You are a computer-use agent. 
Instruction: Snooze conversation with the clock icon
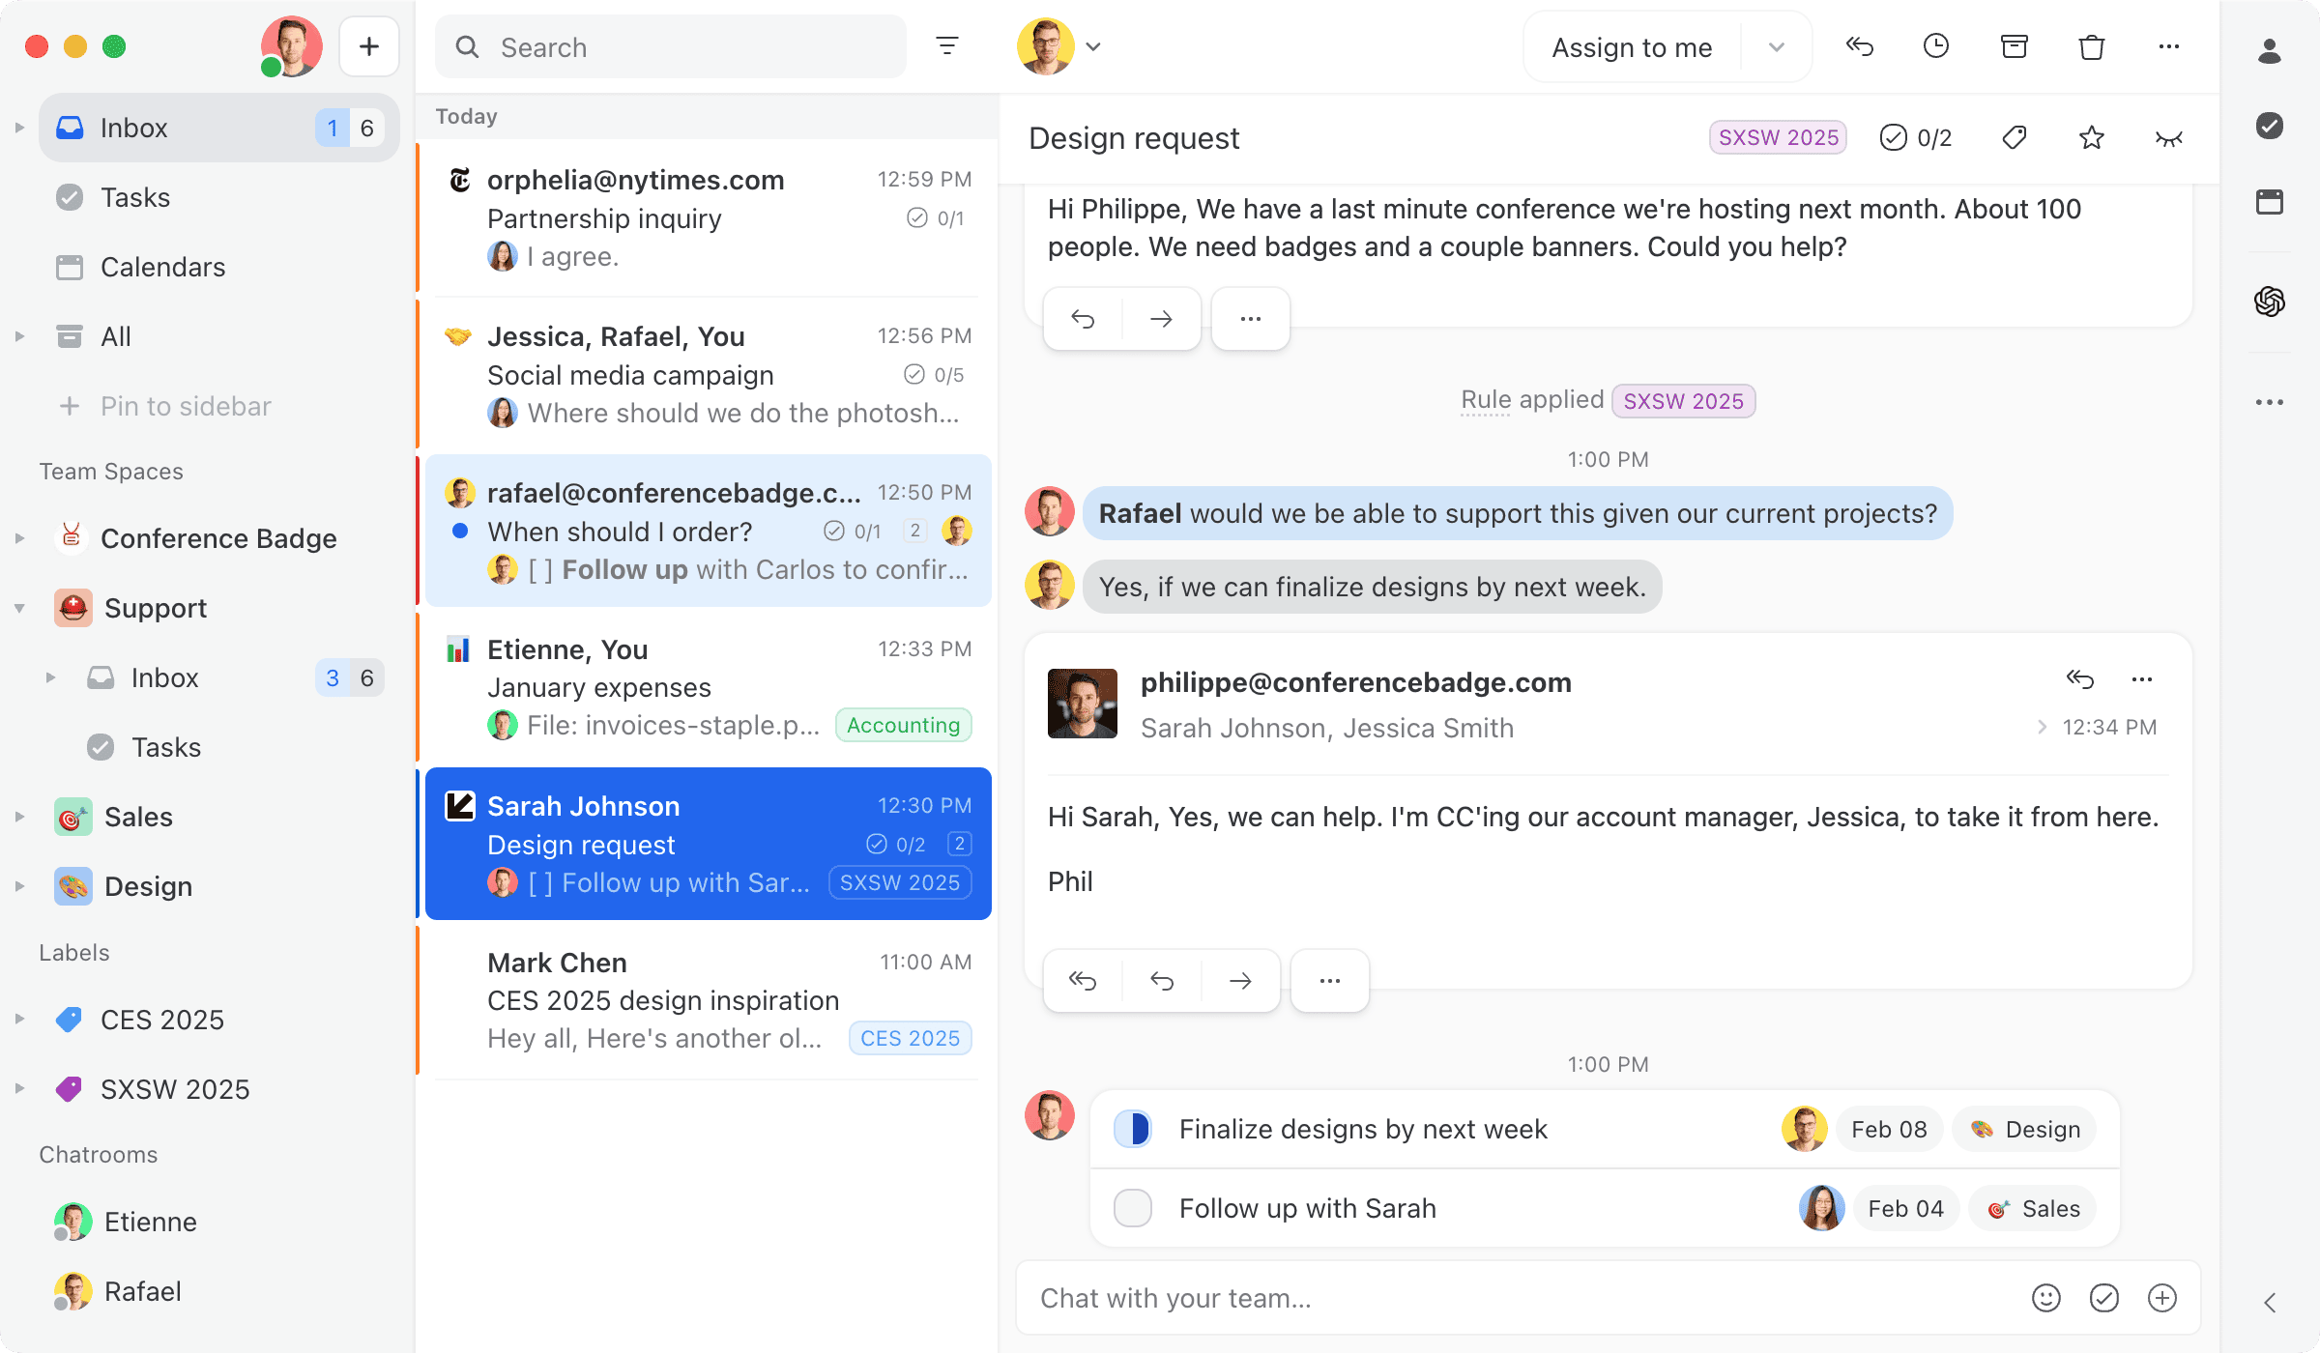click(1936, 46)
